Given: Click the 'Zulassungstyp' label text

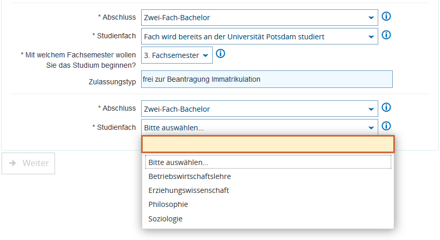Looking at the screenshot, I should [x=112, y=82].
